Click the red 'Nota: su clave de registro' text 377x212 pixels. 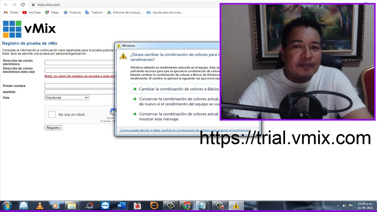(x=80, y=76)
